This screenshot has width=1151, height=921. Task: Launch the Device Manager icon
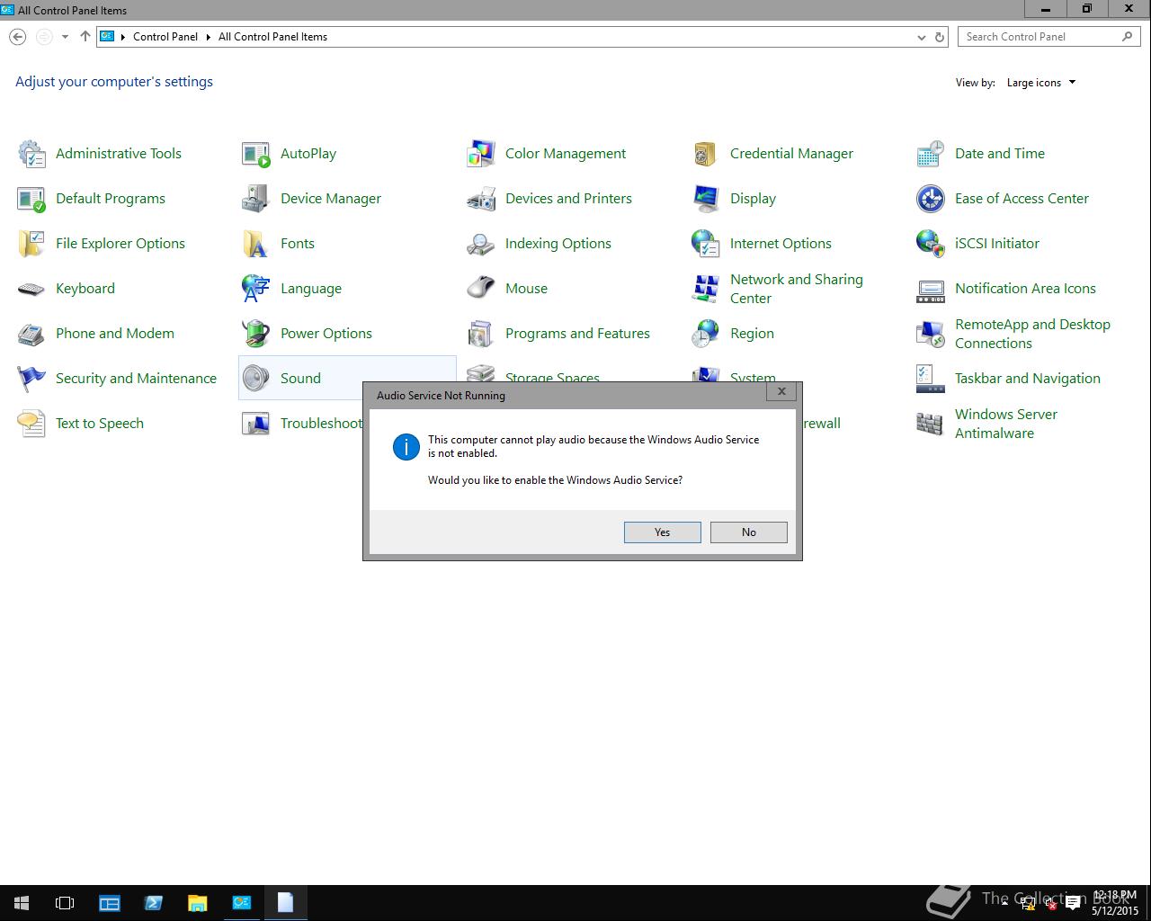[x=256, y=199]
